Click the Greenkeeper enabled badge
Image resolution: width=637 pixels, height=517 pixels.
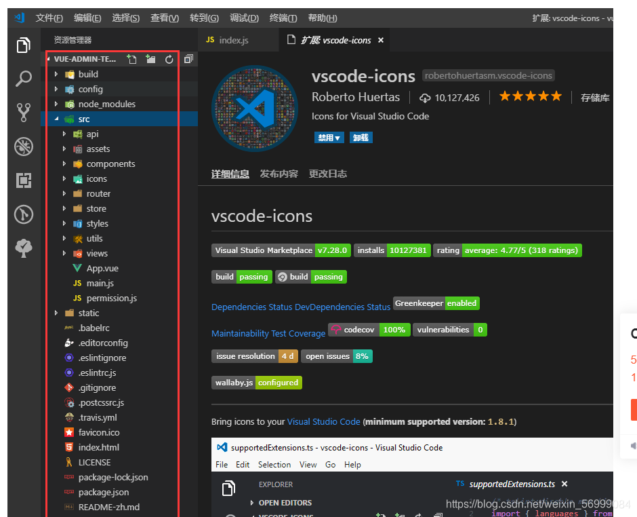pos(436,303)
